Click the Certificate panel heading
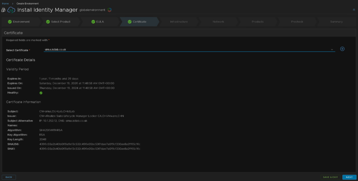358x181 pixels. click(13, 33)
